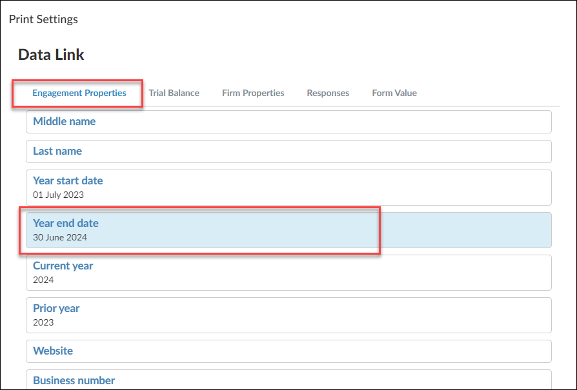Open the Form Value tab

click(x=394, y=93)
